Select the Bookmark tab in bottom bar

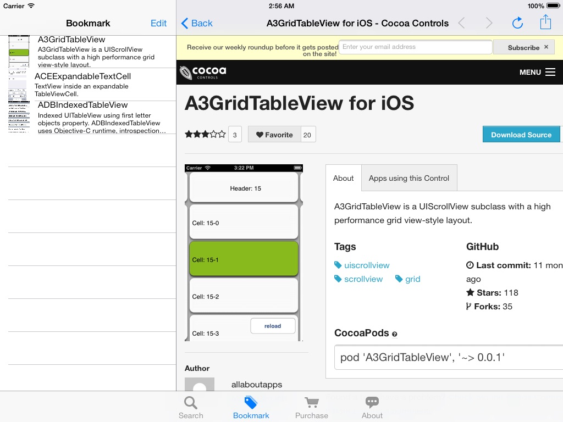pyautogui.click(x=251, y=408)
